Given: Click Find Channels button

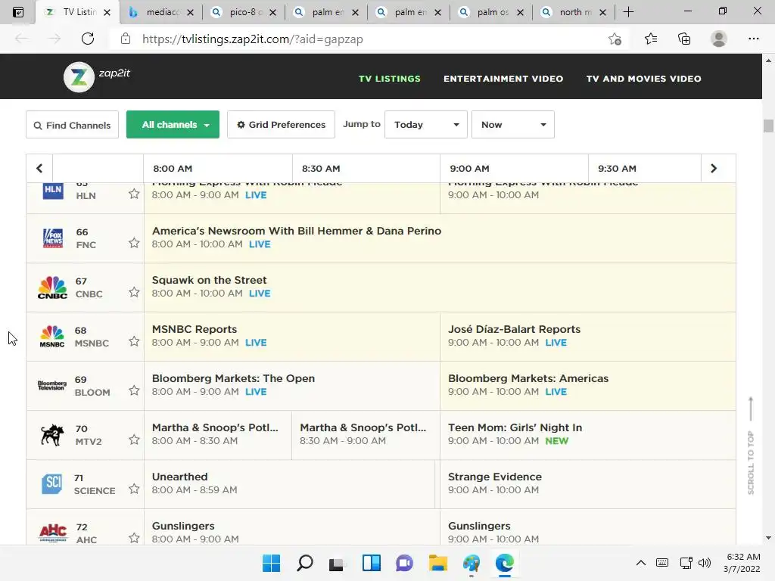Looking at the screenshot, I should click(72, 125).
